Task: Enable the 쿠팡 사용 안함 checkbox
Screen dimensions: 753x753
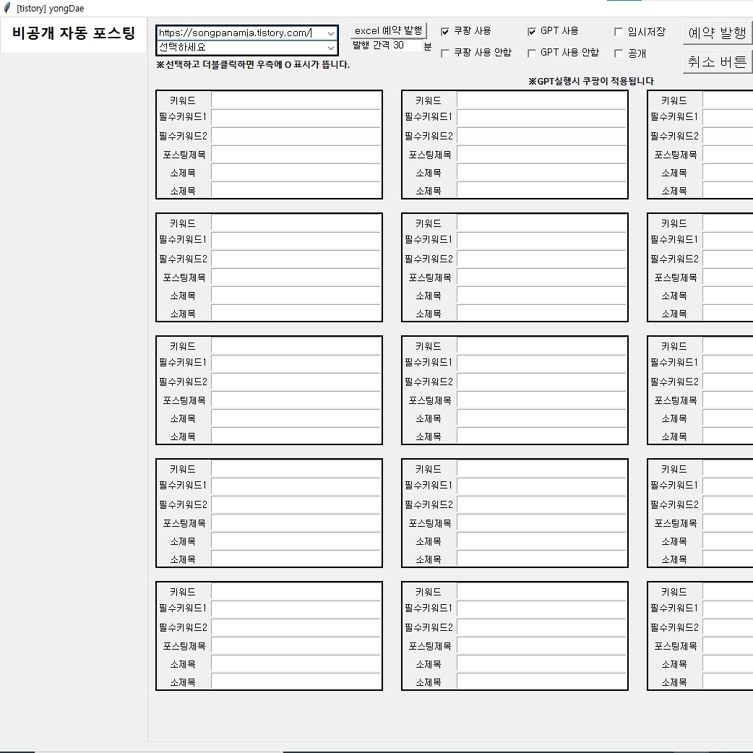Action: click(445, 53)
